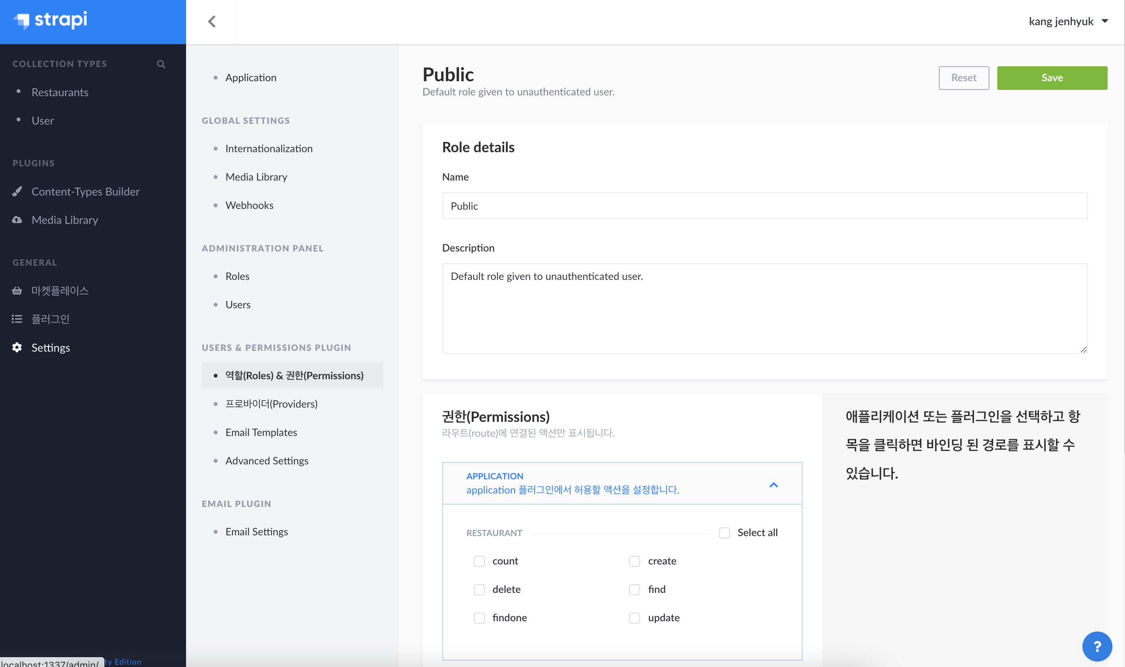The height and width of the screenshot is (667, 1125).
Task: Tick the update permission checkbox
Action: click(x=634, y=618)
